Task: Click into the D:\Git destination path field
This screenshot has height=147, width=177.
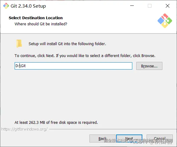Action: [x=73, y=66]
